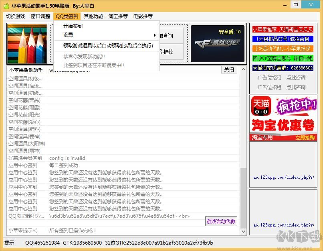Click the scroll-up arrow of the log list
323x251 pixels.
[243, 69]
